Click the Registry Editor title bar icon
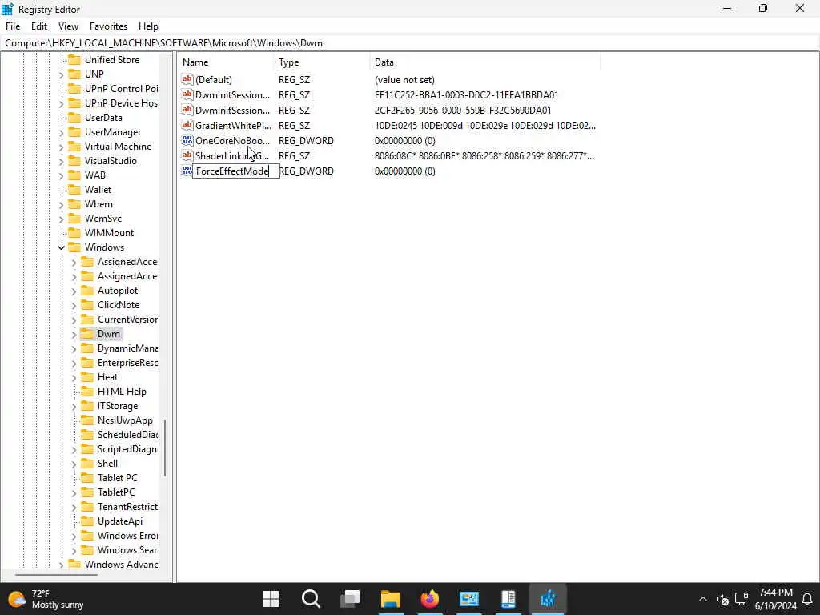 tap(8, 9)
